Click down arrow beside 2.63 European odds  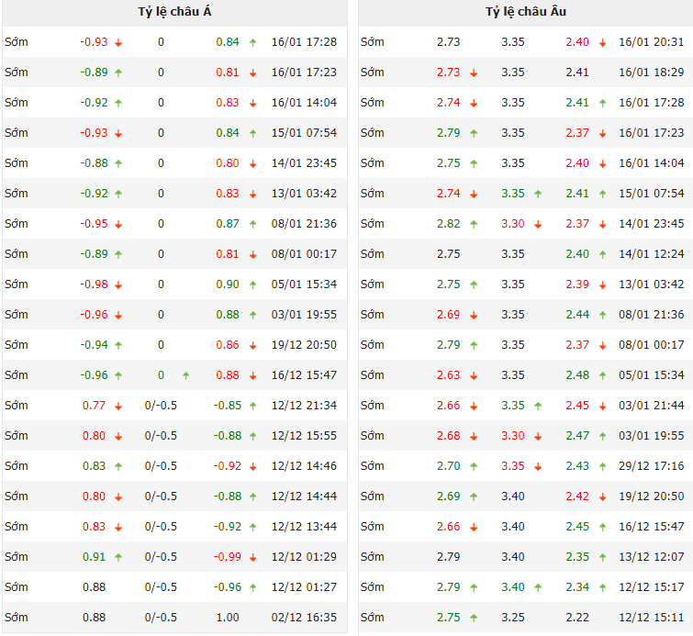pyautogui.click(x=474, y=375)
